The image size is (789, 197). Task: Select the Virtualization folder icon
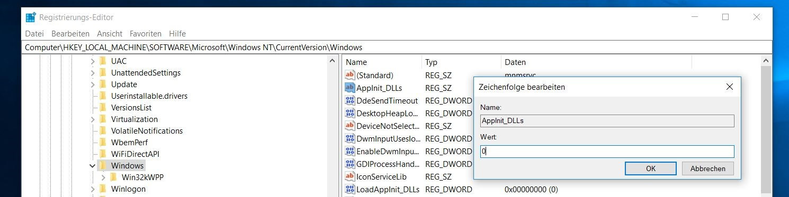click(x=103, y=119)
